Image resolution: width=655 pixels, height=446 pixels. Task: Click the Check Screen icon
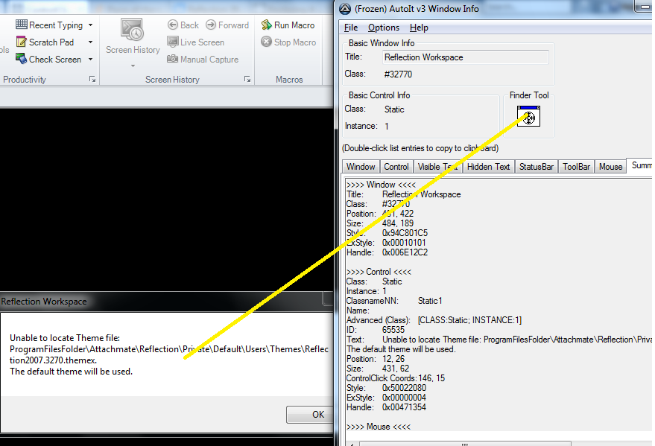click(x=22, y=59)
